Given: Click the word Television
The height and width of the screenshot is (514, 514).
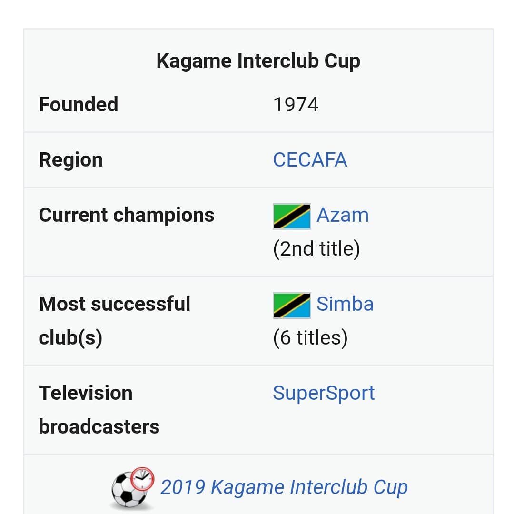Looking at the screenshot, I should point(86,393).
